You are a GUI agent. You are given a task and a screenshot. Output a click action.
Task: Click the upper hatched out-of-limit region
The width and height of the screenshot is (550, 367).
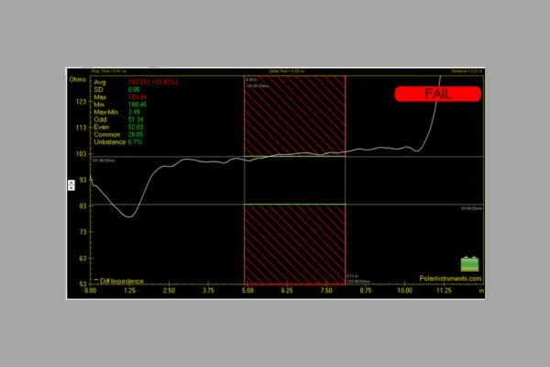tap(294, 116)
